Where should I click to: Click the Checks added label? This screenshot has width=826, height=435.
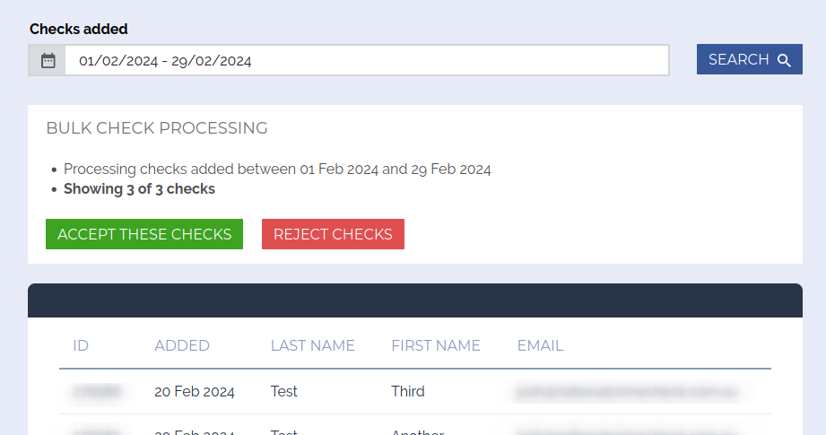(x=79, y=29)
